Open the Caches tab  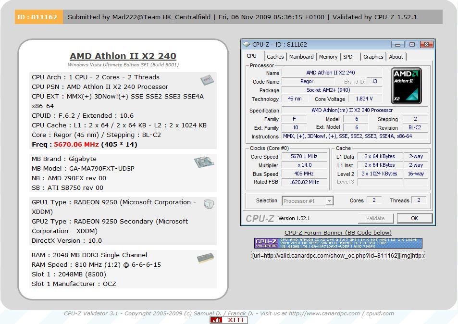click(275, 57)
